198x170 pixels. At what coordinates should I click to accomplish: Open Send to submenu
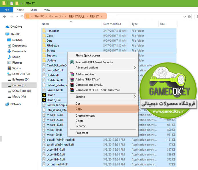pos(103,97)
